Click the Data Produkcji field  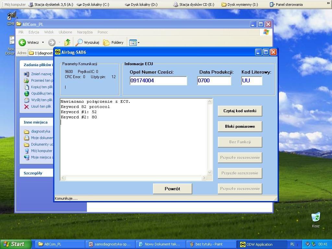pyautogui.click(x=214, y=81)
